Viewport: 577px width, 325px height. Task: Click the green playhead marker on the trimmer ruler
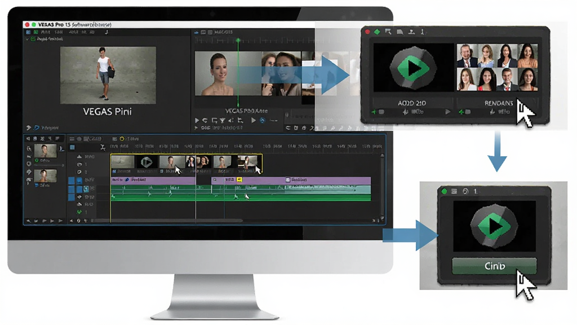pos(238,40)
